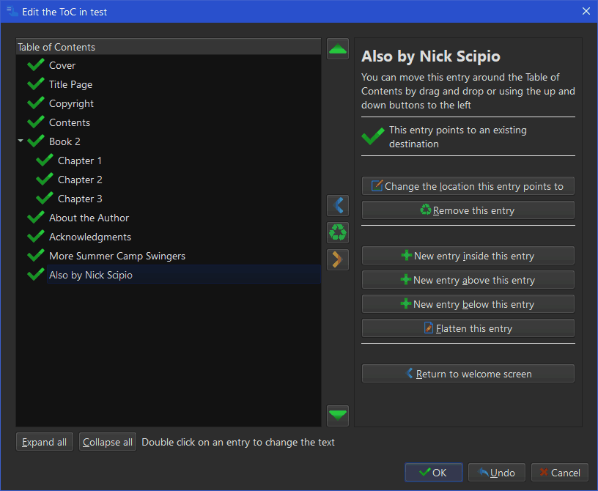The width and height of the screenshot is (598, 491).
Task: Click the green checkmark beside Cover
Action: click(36, 65)
